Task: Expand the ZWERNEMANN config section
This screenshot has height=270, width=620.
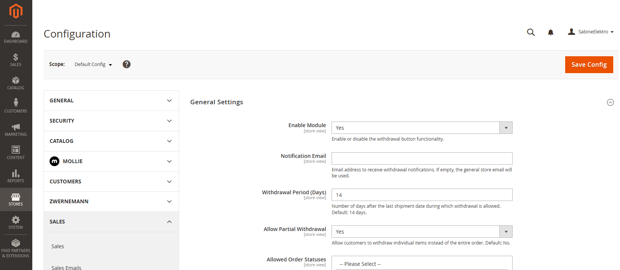Action: pyautogui.click(x=111, y=201)
